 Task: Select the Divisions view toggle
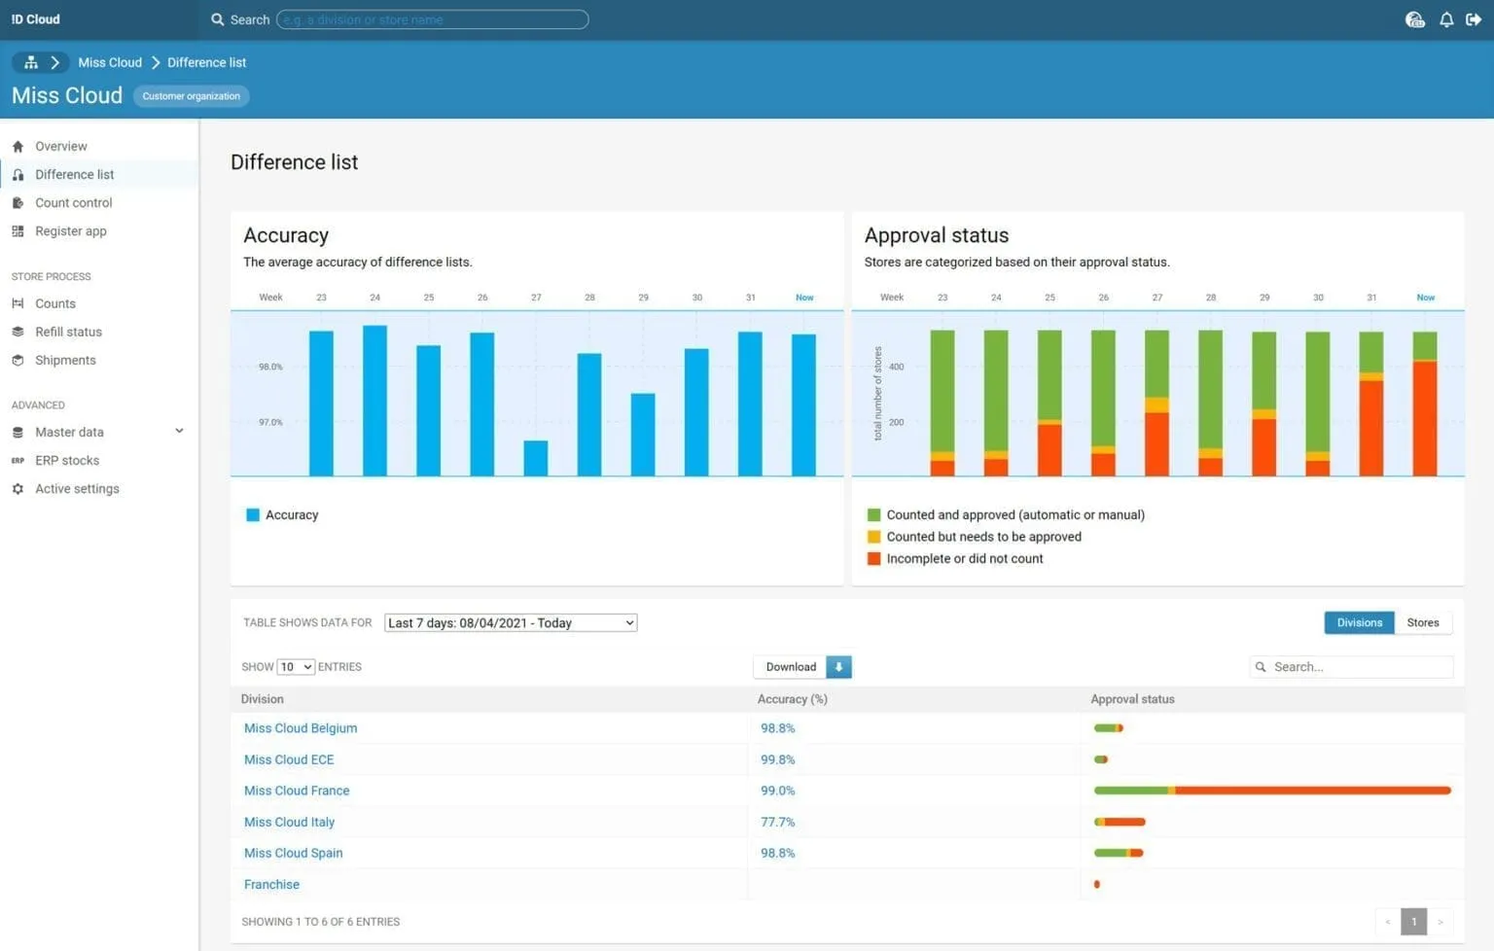[x=1359, y=623]
